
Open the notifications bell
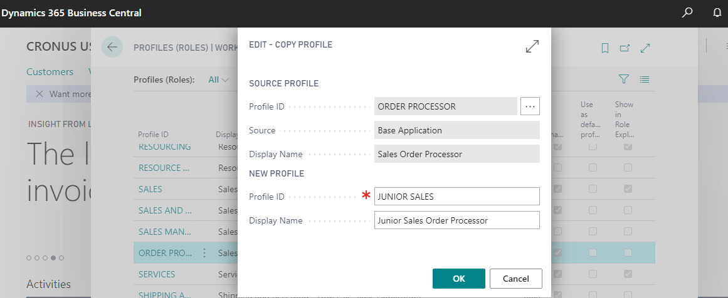717,13
